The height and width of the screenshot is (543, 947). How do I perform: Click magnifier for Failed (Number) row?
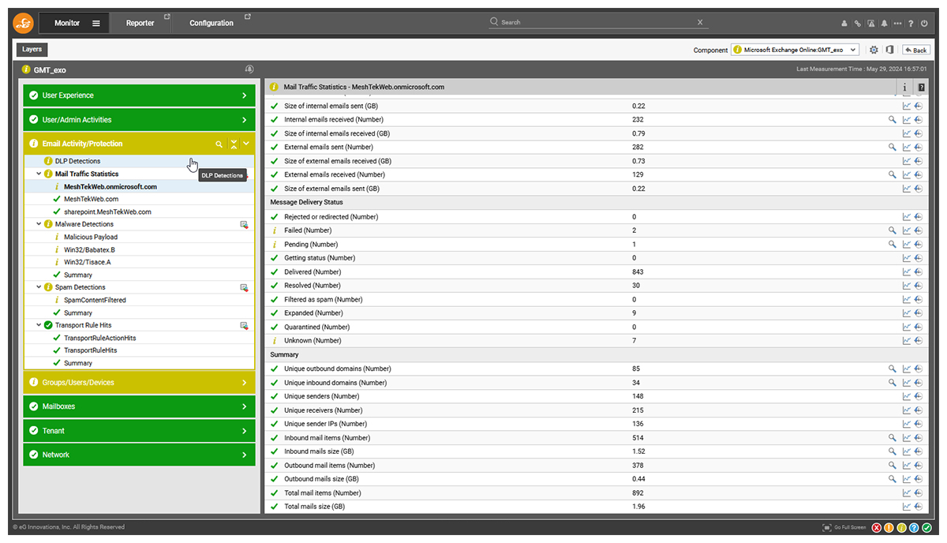pos(893,230)
